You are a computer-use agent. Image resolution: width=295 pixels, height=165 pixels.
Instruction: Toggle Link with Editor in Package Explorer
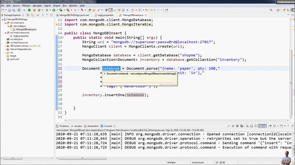click(32, 15)
